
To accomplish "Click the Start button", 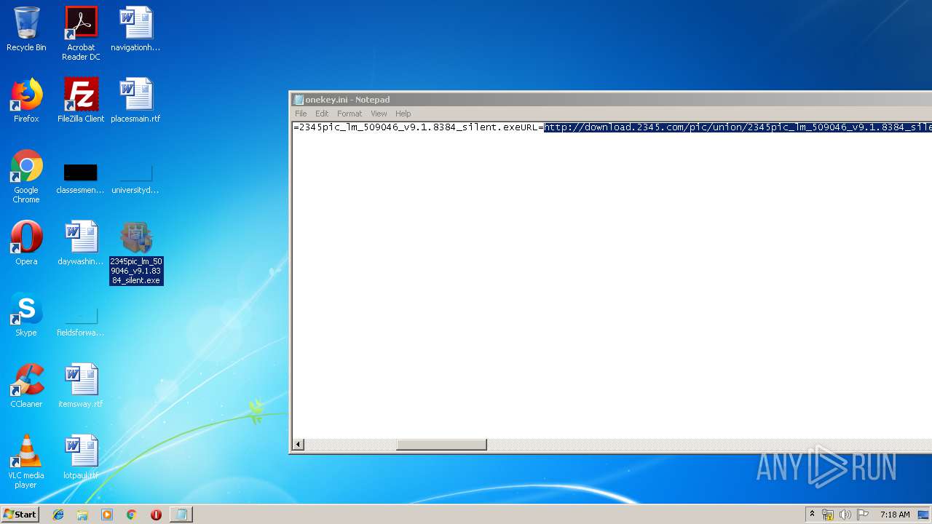I will (x=20, y=515).
